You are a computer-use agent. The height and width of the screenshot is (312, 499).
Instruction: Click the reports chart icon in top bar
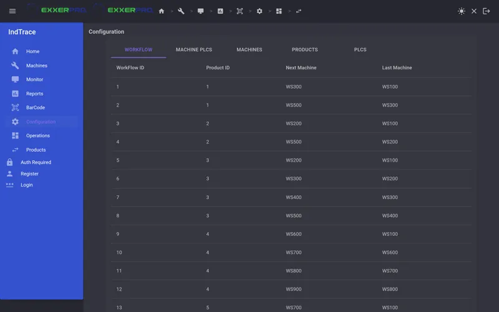point(220,11)
